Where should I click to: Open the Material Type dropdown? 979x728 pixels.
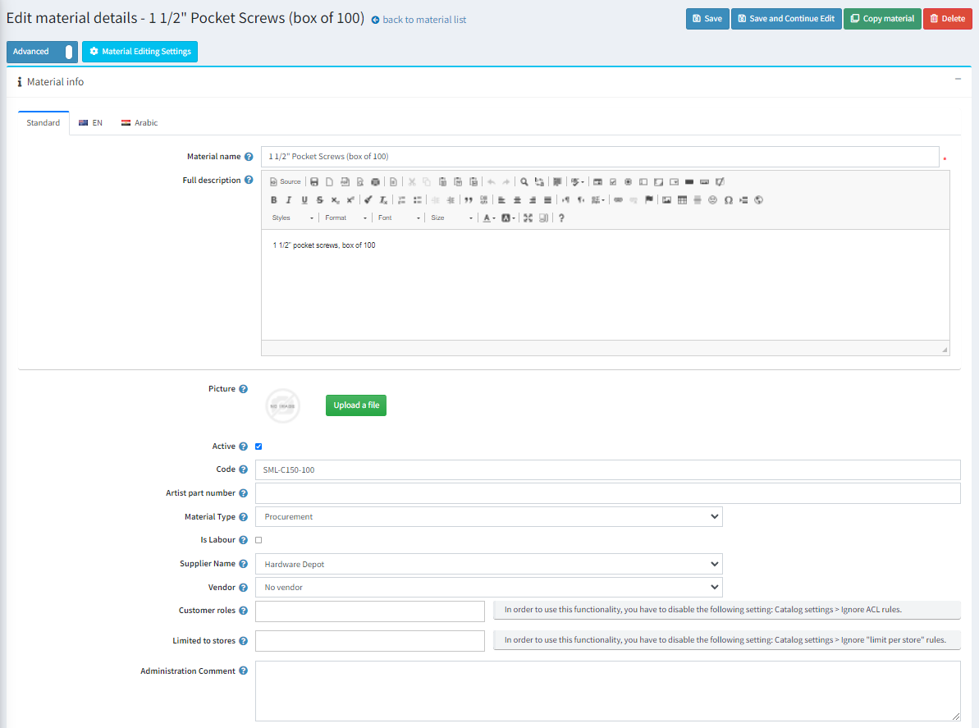click(488, 517)
